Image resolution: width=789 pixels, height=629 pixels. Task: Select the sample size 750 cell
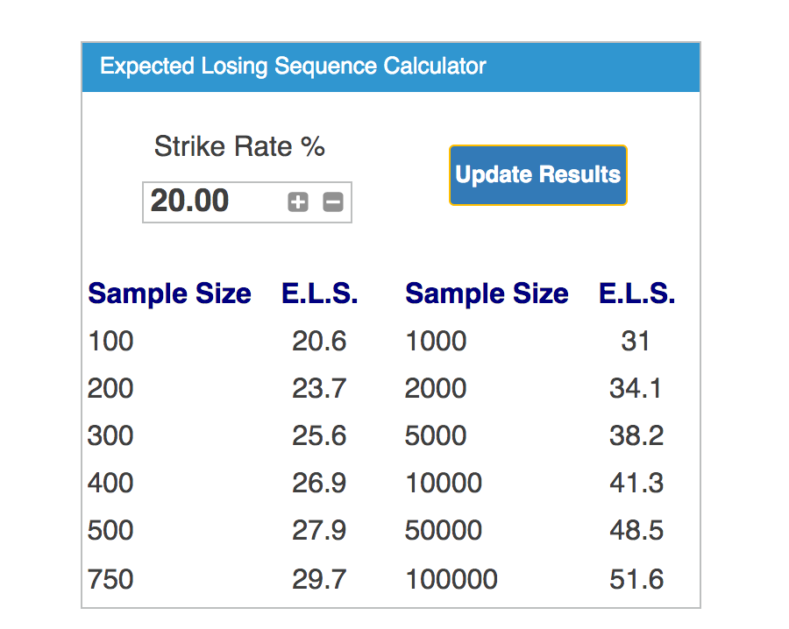tap(110, 579)
